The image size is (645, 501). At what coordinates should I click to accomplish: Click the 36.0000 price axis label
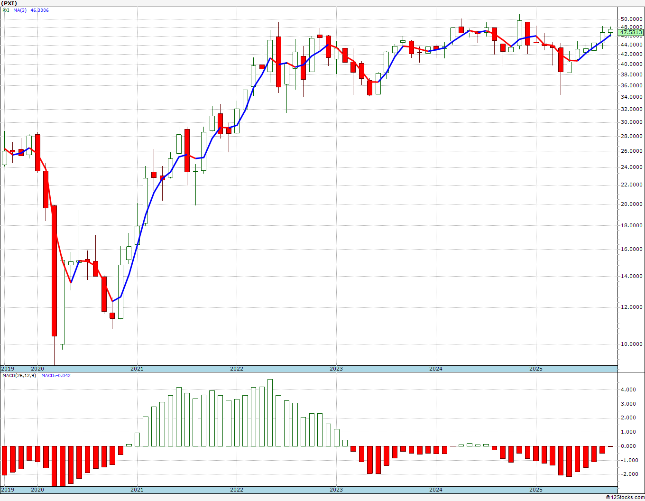tap(631, 85)
